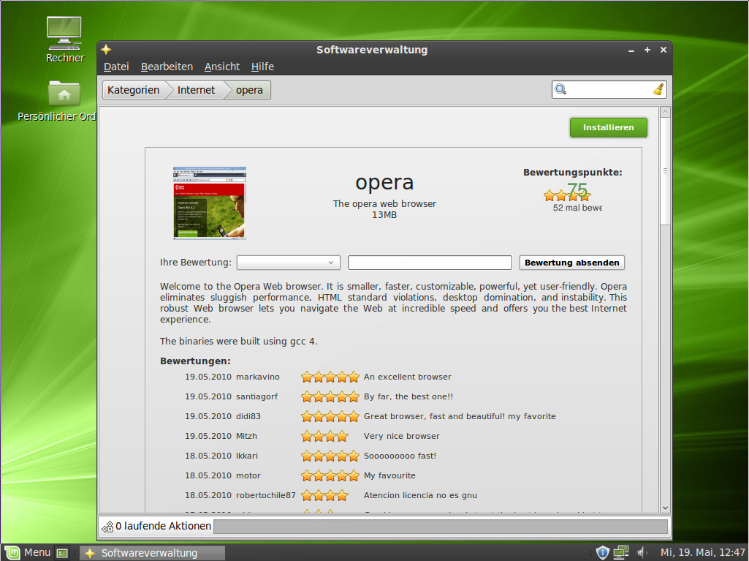Open the Persönlicher Ordner home folder icon
The image size is (749, 561).
point(64,100)
